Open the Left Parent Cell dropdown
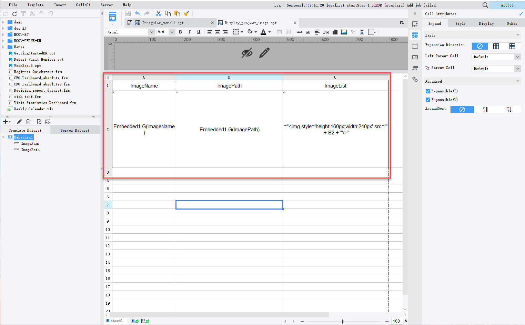The image size is (525, 325). tap(518, 57)
